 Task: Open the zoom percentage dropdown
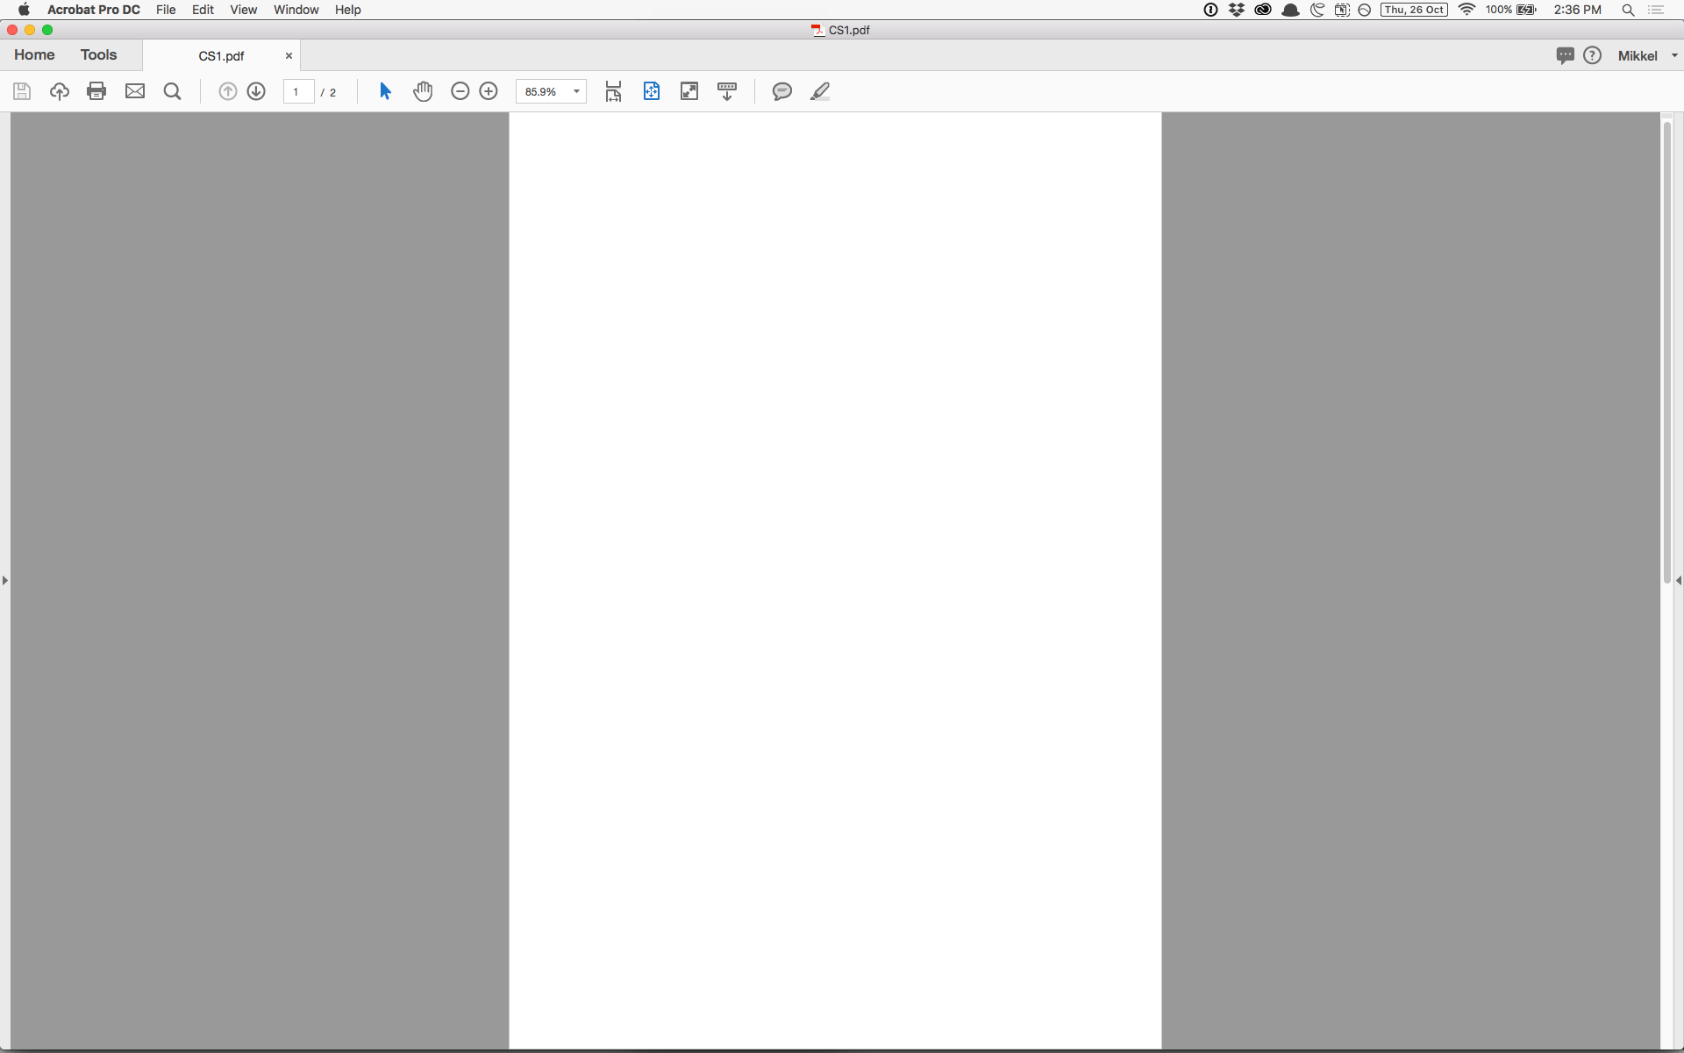pos(576,91)
